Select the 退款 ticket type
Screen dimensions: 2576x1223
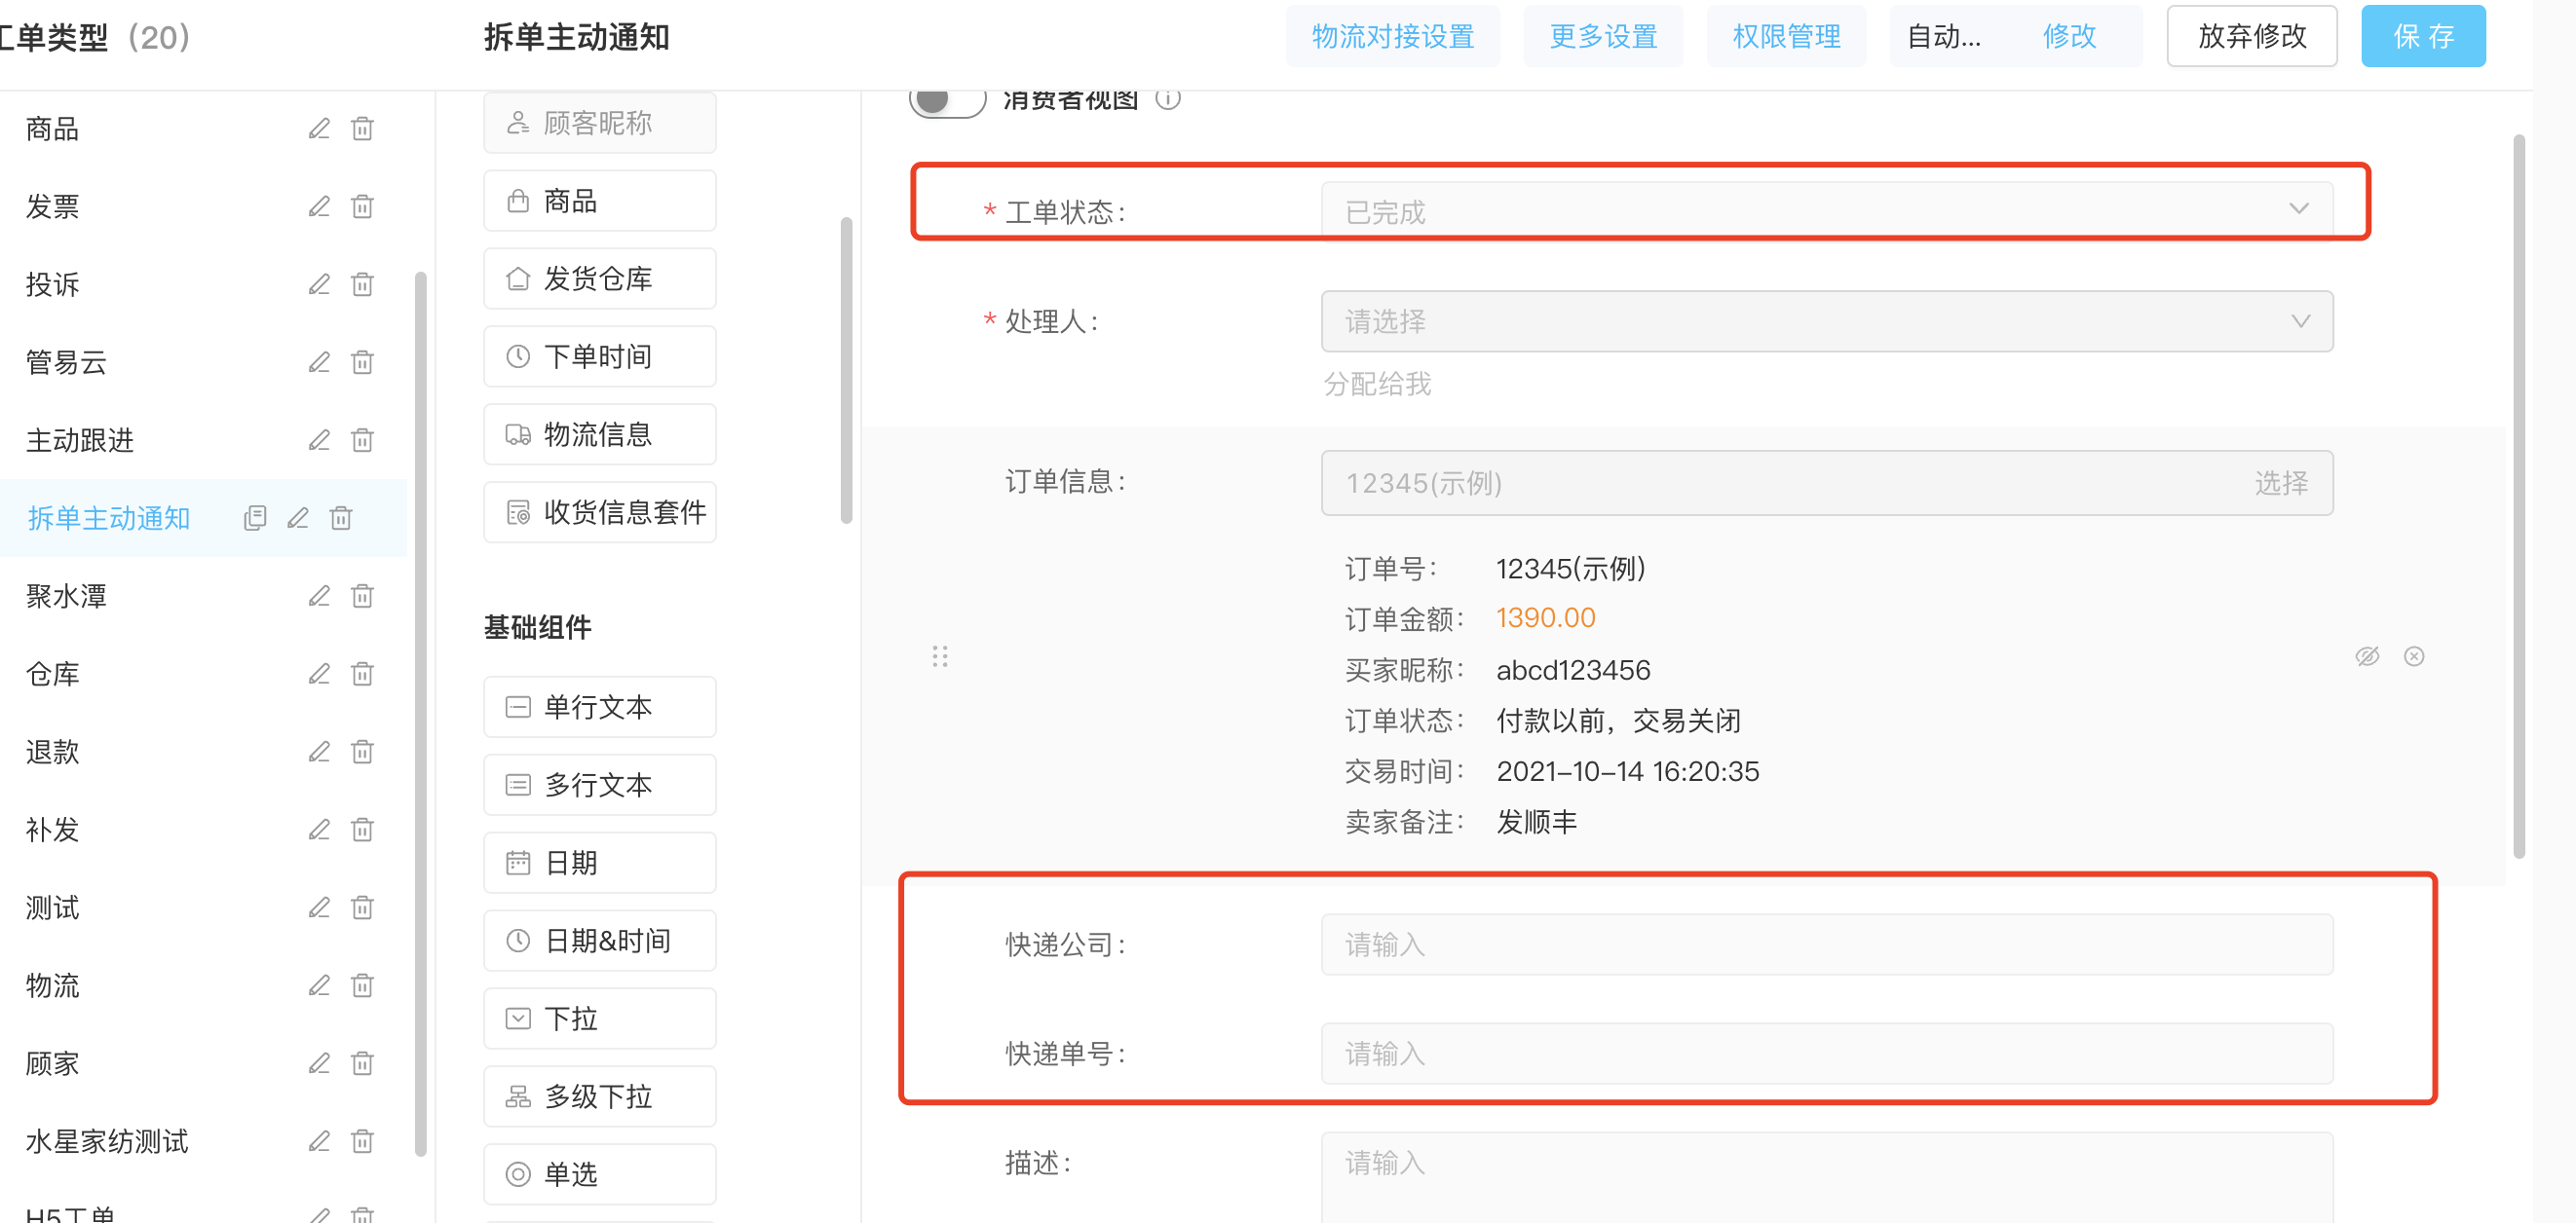tap(52, 753)
